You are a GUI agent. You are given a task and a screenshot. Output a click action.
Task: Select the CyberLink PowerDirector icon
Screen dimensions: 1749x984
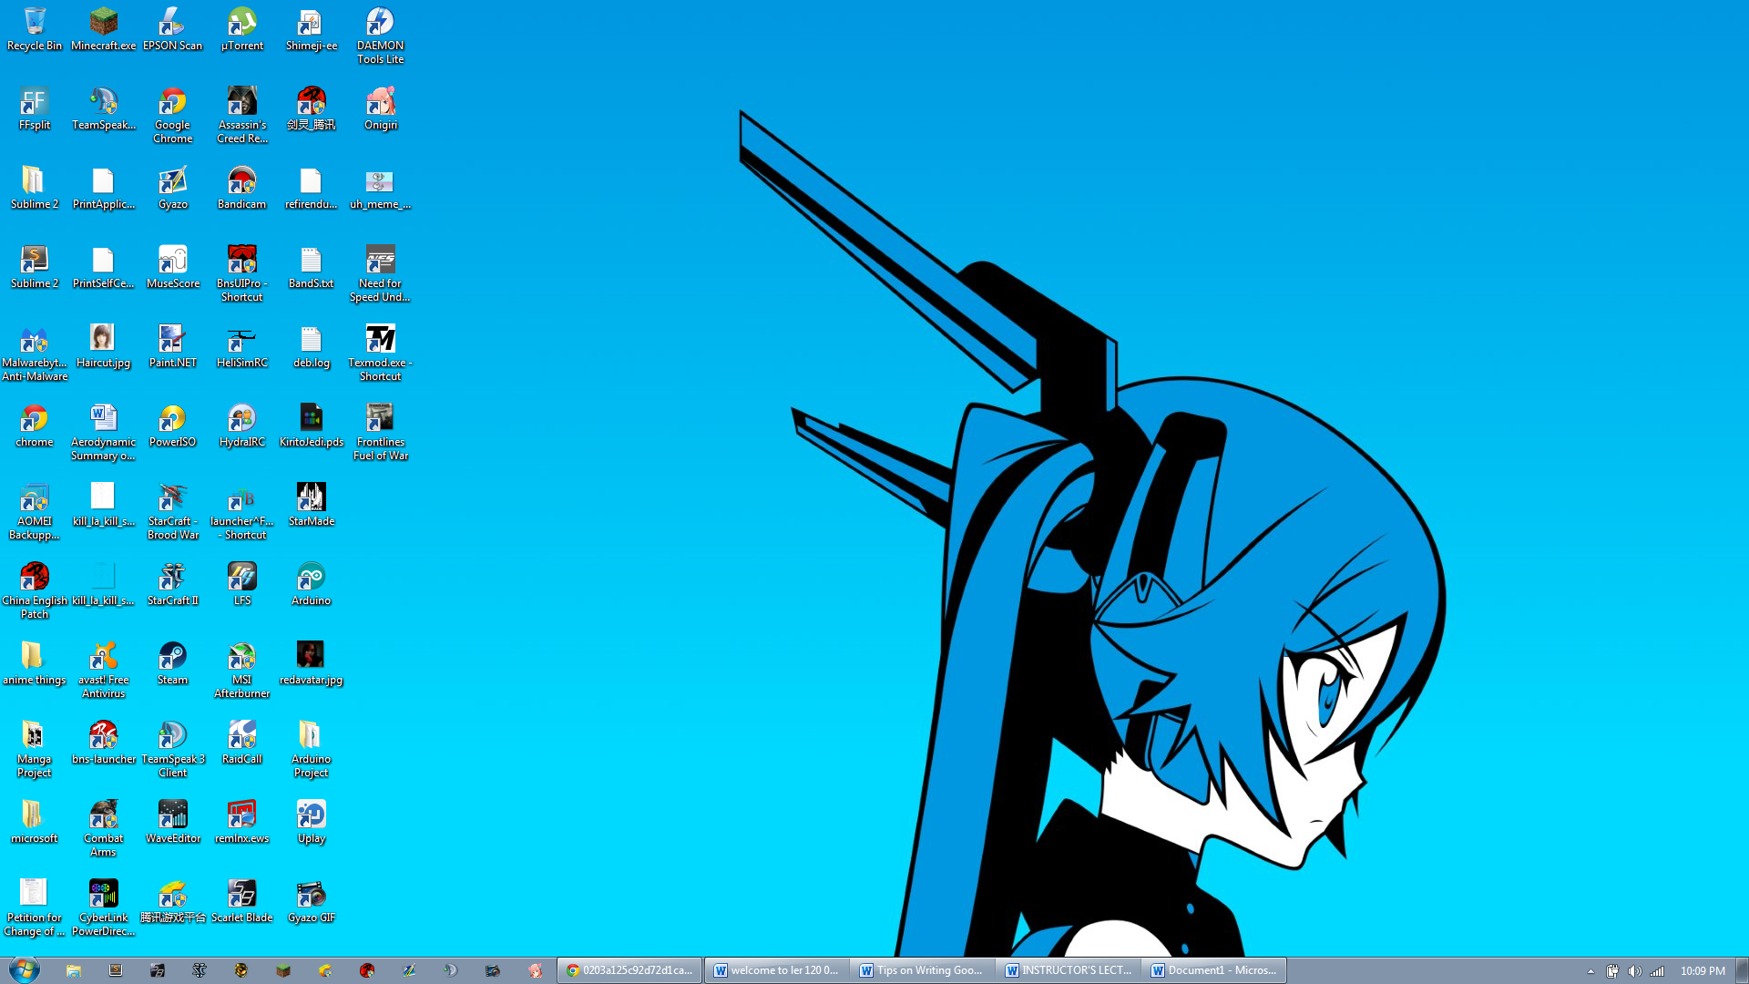(x=104, y=907)
